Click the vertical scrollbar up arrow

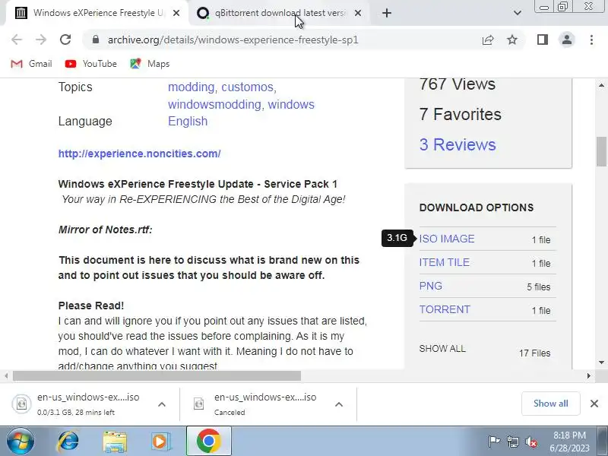(601, 85)
